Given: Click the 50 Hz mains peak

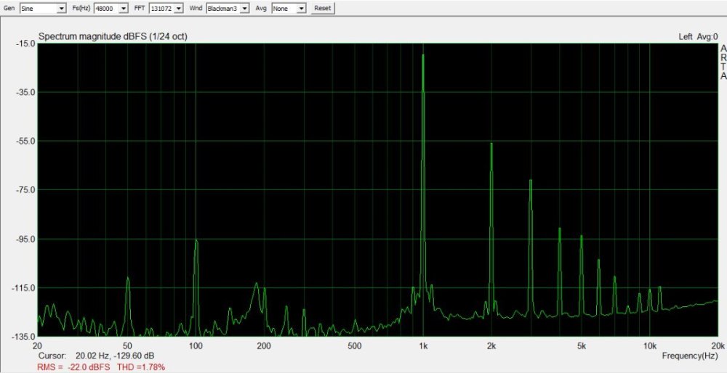Looking at the screenshot, I should [x=128, y=279].
